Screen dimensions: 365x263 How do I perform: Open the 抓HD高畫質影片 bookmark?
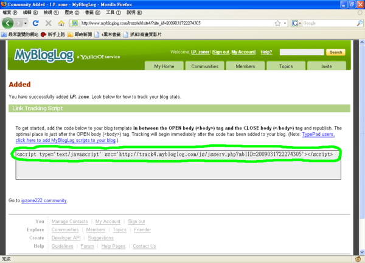click(142, 35)
